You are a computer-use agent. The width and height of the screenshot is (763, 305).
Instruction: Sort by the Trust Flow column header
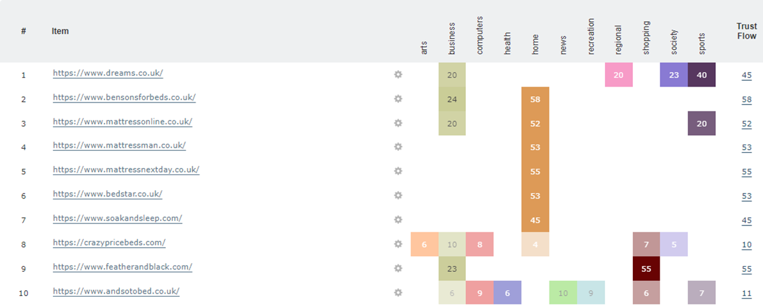pos(746,31)
